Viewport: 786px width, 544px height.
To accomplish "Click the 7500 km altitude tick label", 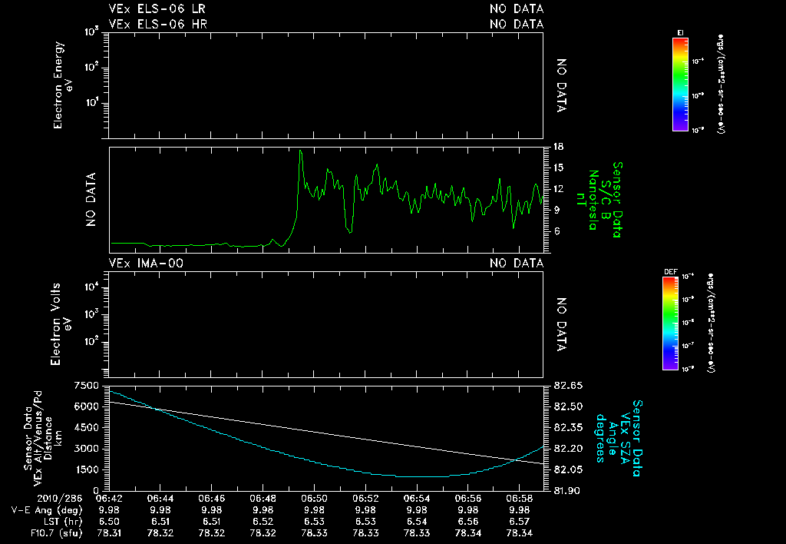I will pos(86,386).
